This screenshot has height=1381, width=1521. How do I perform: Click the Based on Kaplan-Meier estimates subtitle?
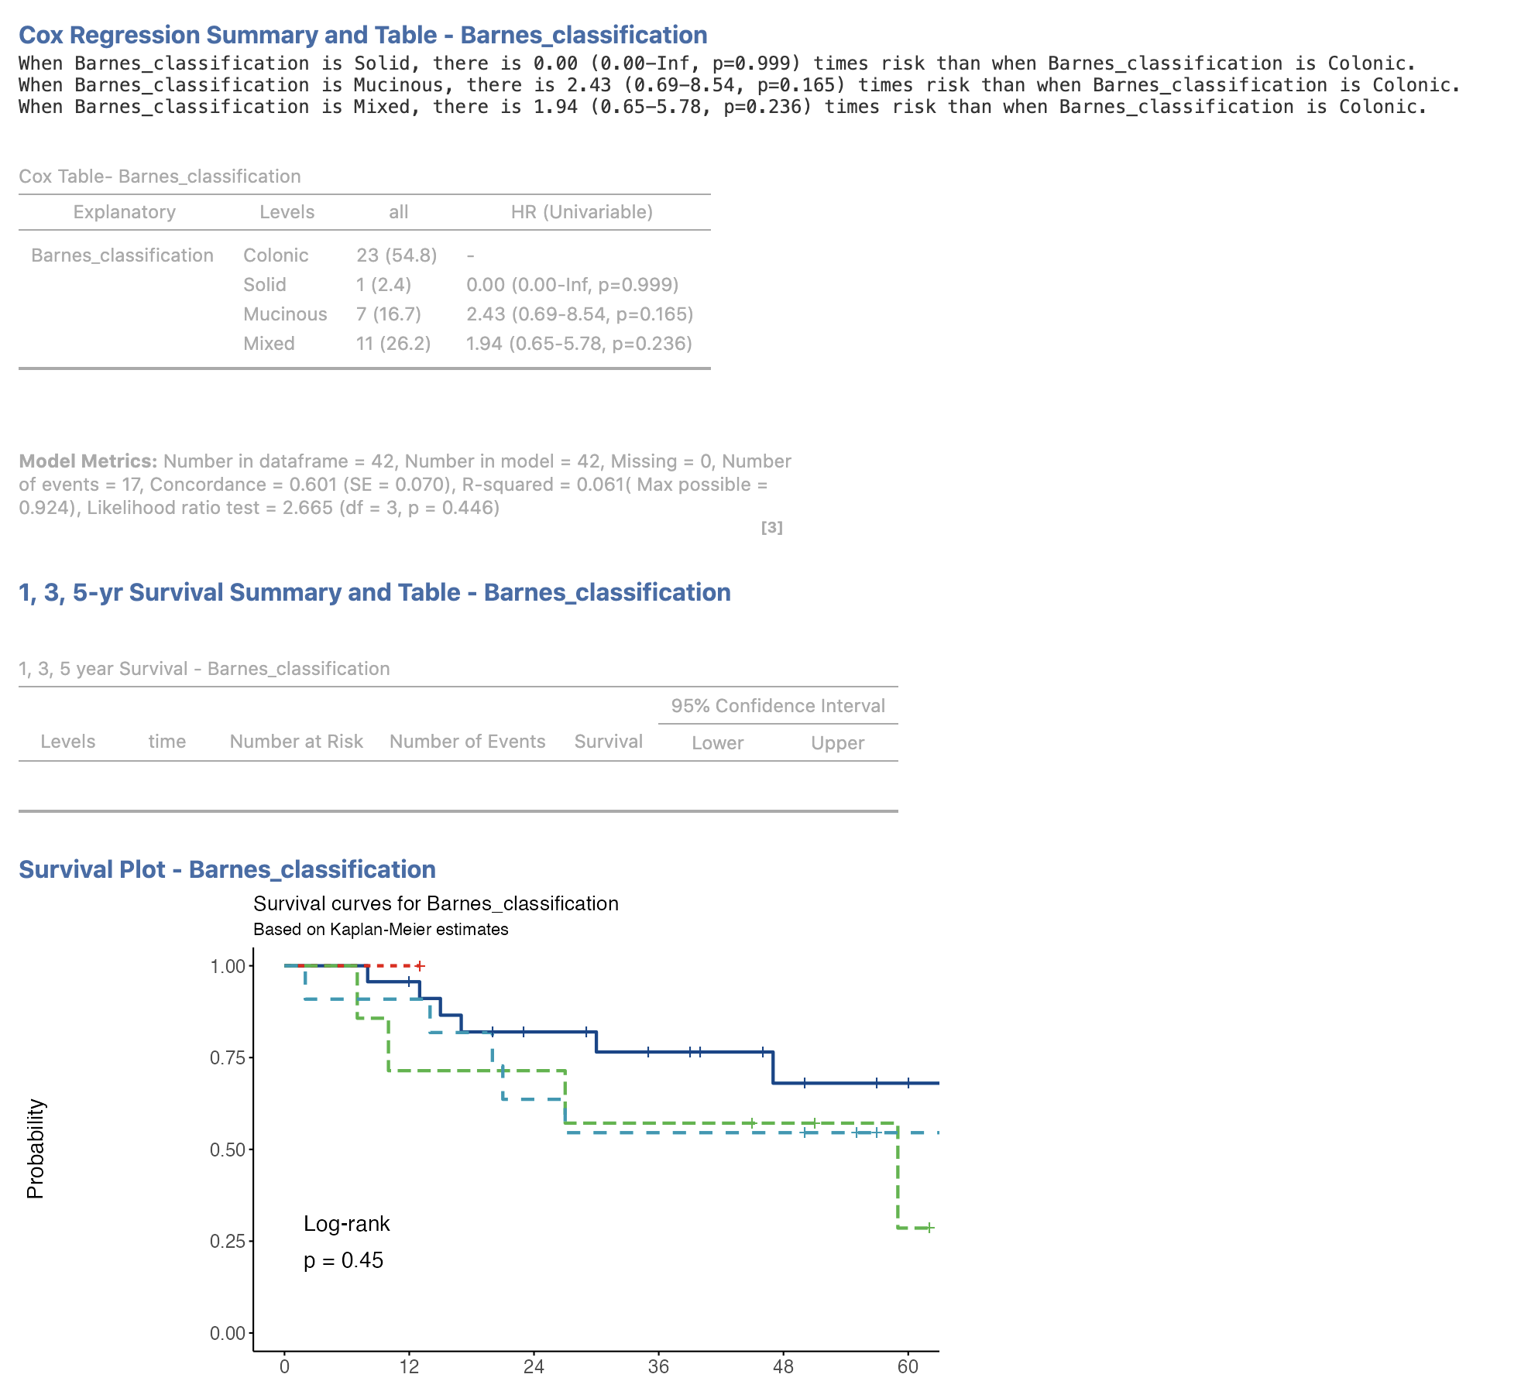pos(381,930)
